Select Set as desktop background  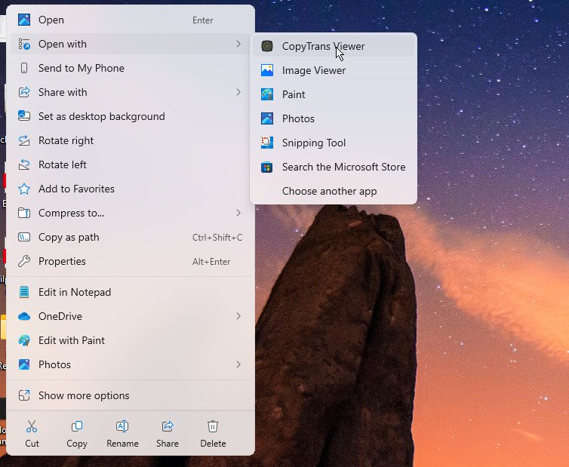pos(131,116)
